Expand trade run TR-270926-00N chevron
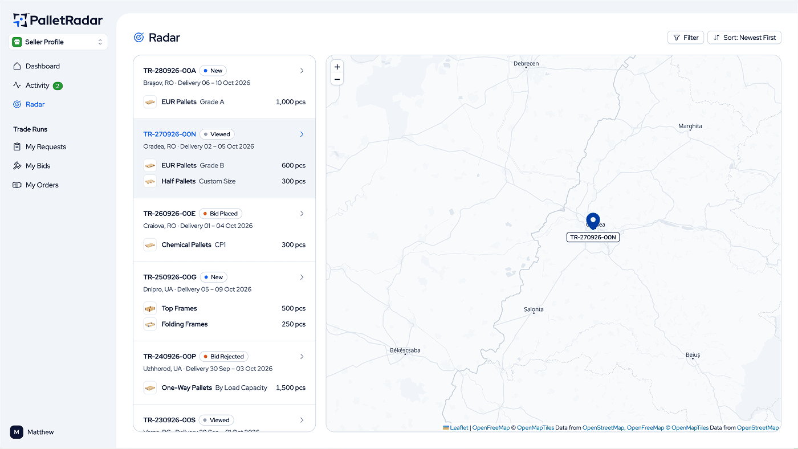The height and width of the screenshot is (449, 798). 302,134
